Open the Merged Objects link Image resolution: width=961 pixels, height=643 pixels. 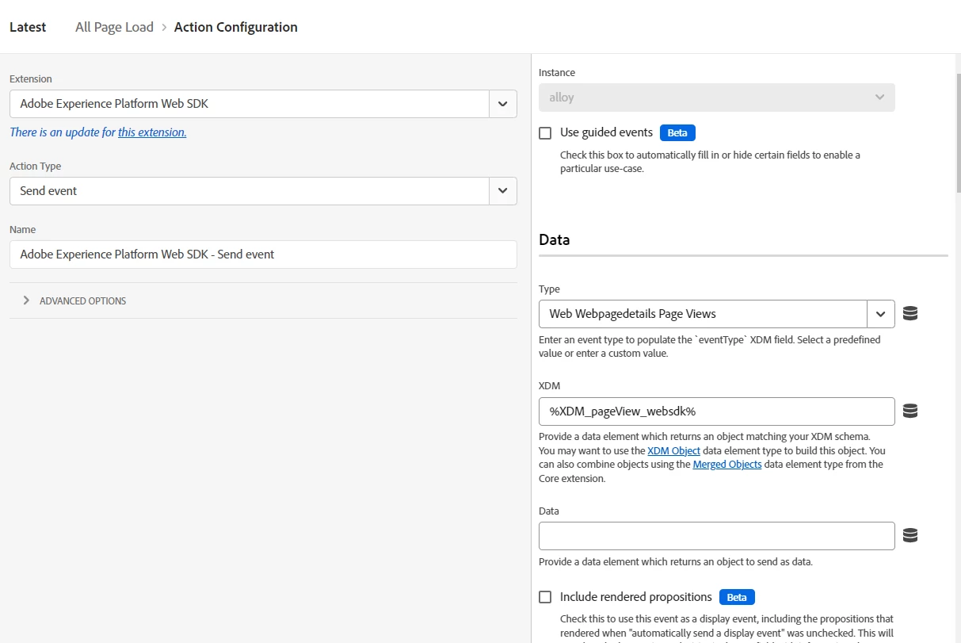point(727,465)
